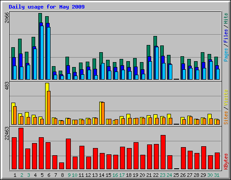Click day 31 on the x-axis
This screenshot has height=180, width=231.
(217, 175)
